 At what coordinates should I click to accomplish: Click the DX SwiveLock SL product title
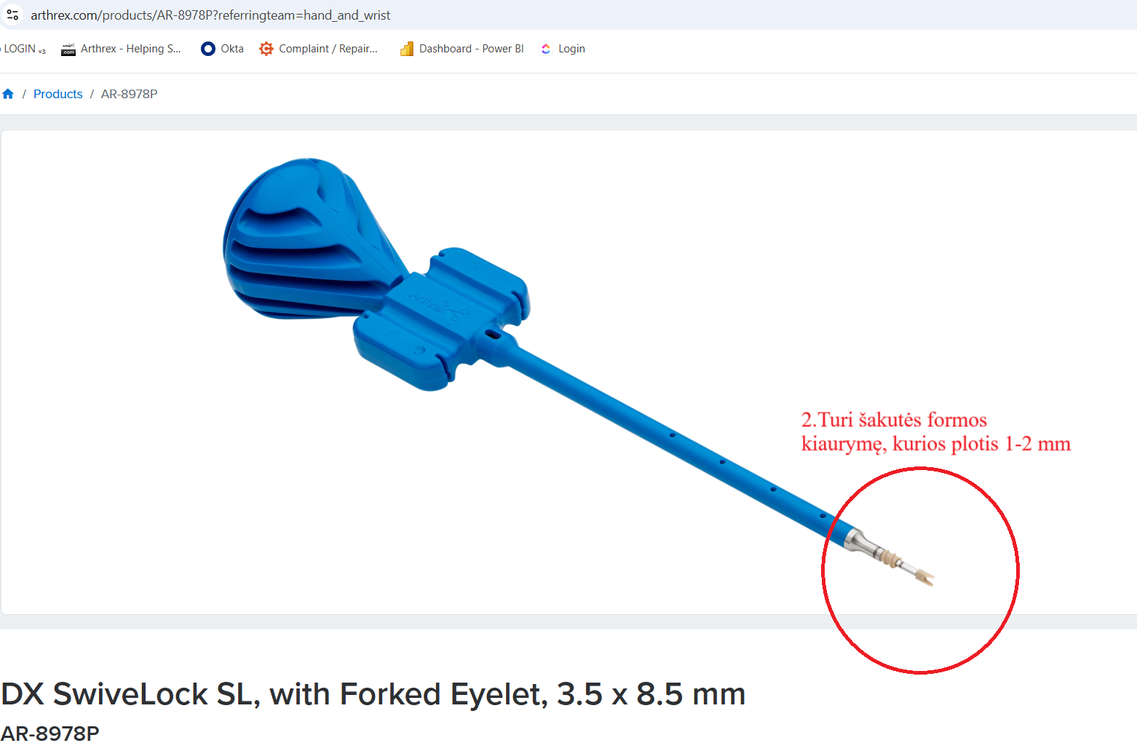(x=373, y=694)
